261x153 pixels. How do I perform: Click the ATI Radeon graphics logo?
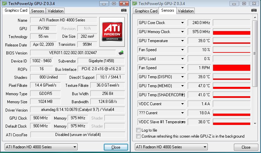[x=112, y=32]
